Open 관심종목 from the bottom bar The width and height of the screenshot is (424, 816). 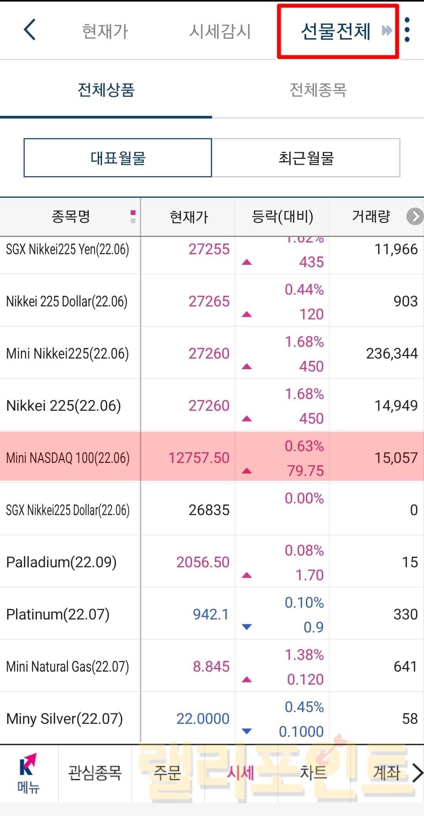95,773
